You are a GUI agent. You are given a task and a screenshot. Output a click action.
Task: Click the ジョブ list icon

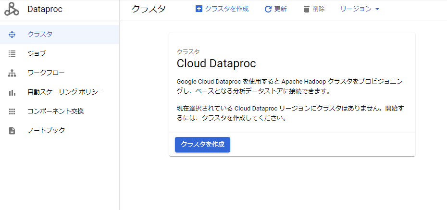click(x=12, y=54)
